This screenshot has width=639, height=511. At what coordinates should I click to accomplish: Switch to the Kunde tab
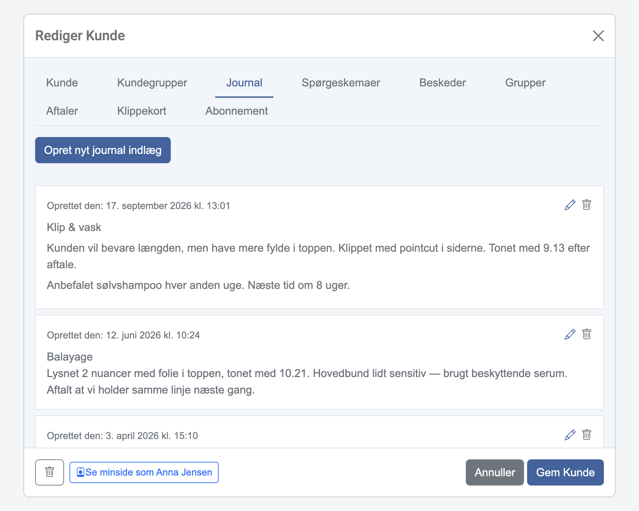[x=62, y=83]
